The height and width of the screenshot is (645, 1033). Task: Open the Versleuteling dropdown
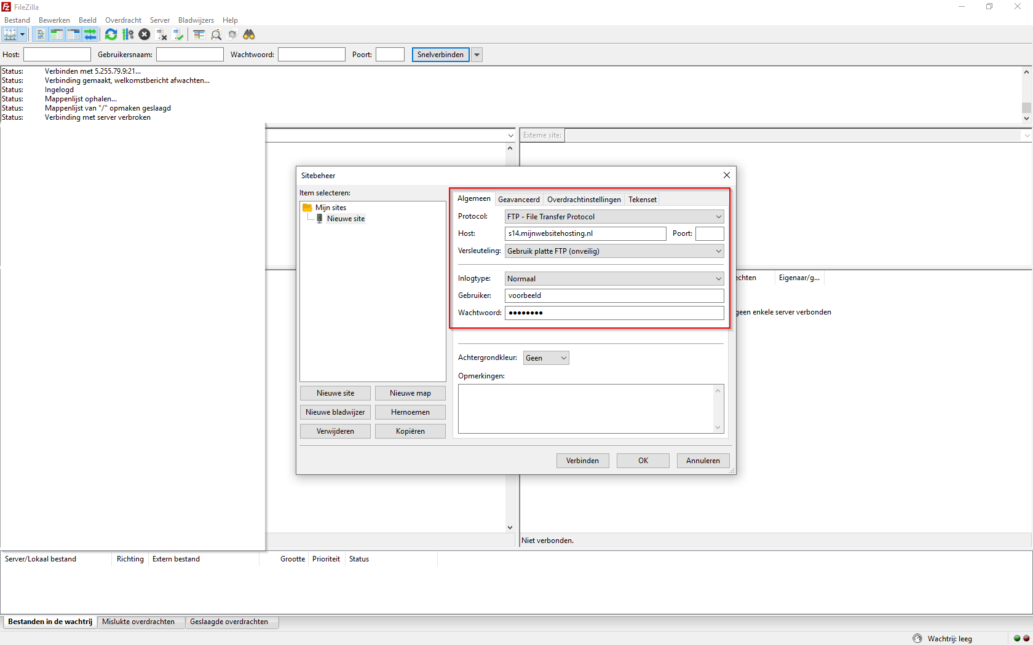pyautogui.click(x=614, y=251)
